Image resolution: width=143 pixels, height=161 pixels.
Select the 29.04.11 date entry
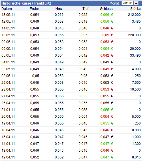pyautogui.click(x=8, y=83)
